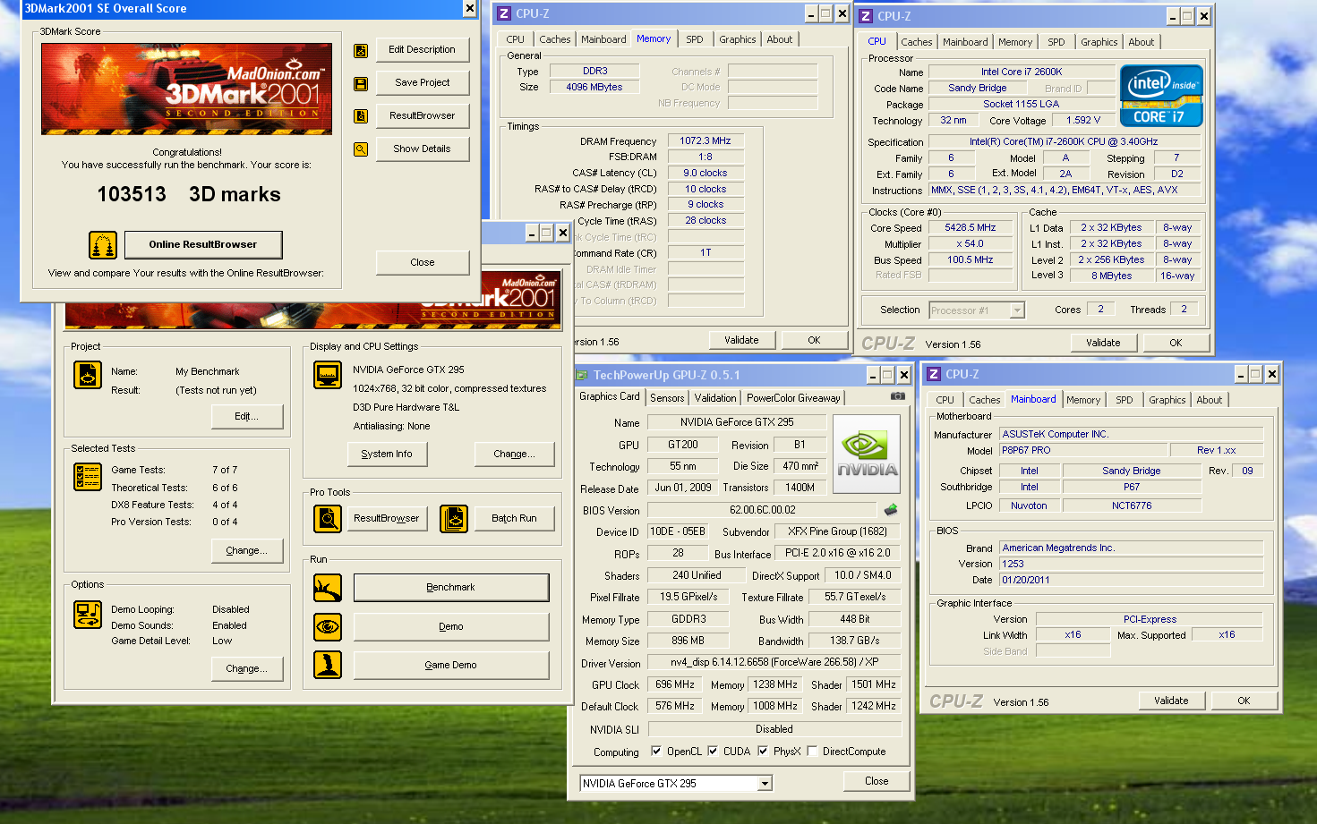Click the GPU-Z camera screenshot icon
The height and width of the screenshot is (824, 1317).
897,396
